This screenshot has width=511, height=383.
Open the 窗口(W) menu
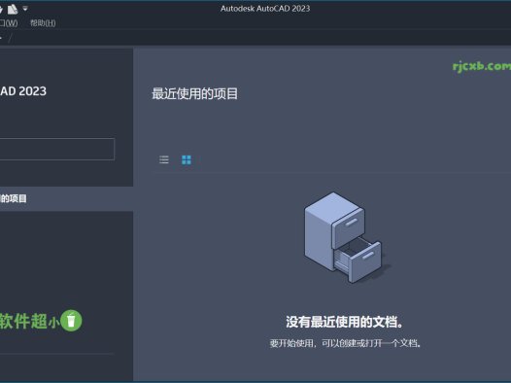(x=9, y=23)
